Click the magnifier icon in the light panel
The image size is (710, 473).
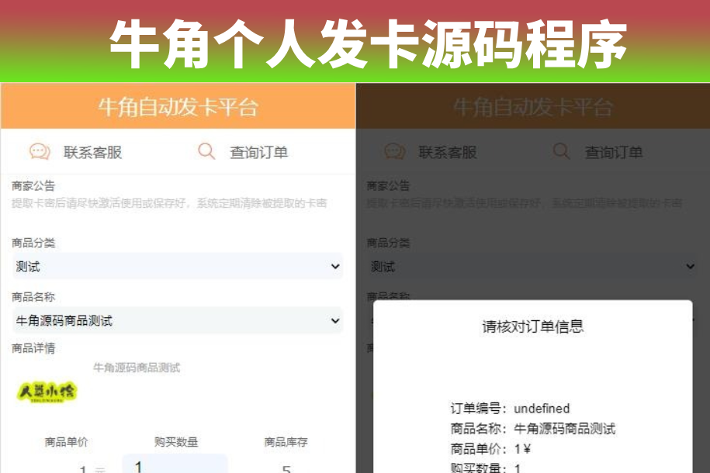pos(206,151)
